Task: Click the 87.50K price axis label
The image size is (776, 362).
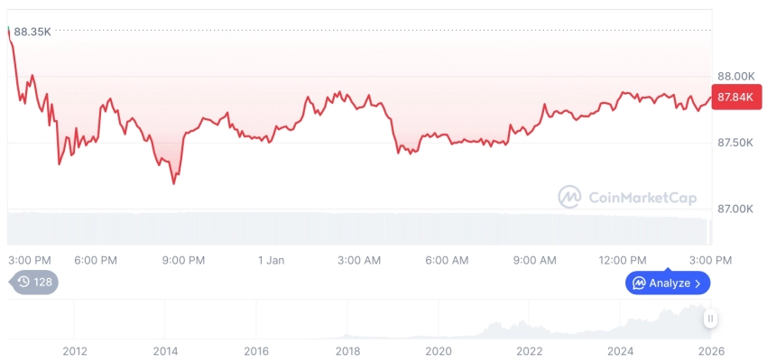Action: pos(734,143)
